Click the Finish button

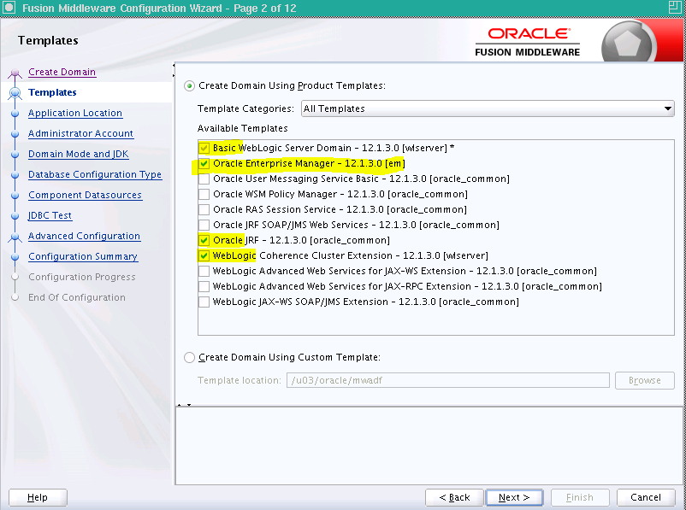pyautogui.click(x=580, y=497)
